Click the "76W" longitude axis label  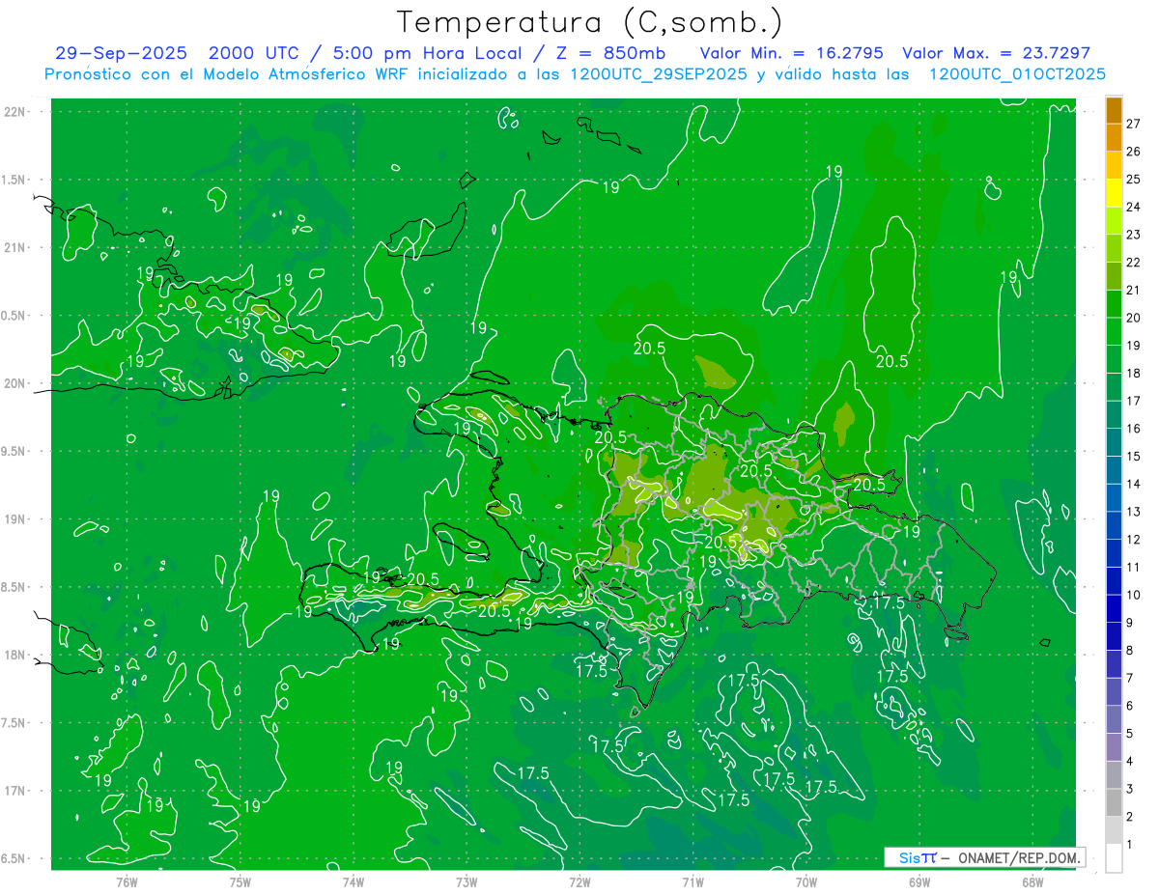(x=127, y=882)
